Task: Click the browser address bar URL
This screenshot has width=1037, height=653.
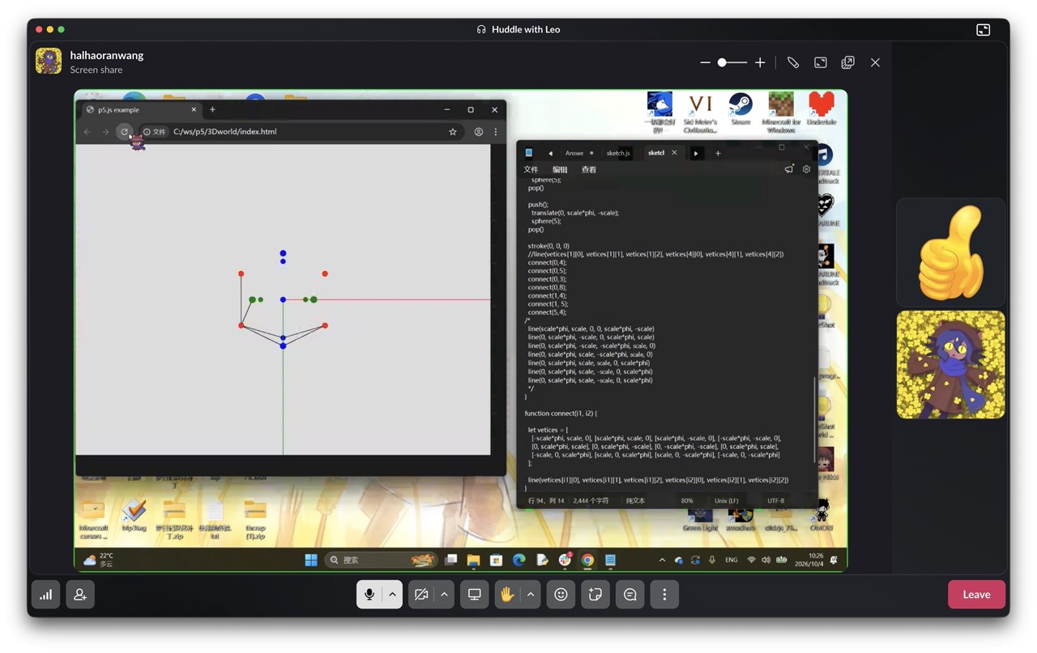Action: pyautogui.click(x=224, y=132)
